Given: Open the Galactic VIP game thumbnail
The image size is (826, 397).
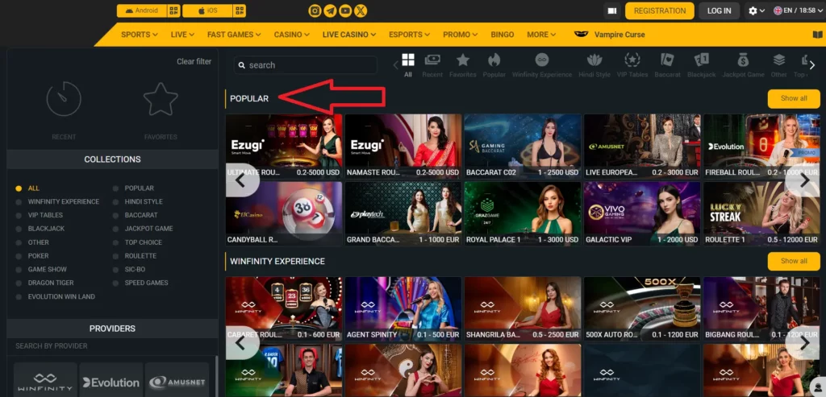Looking at the screenshot, I should point(642,213).
